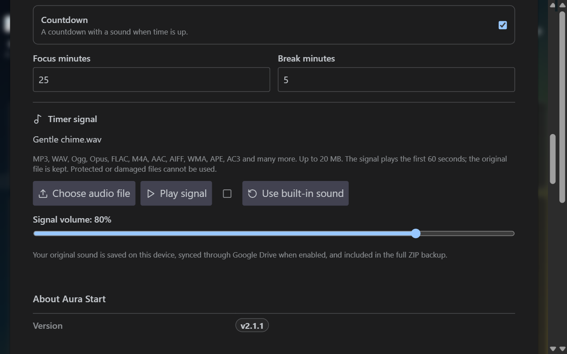The image size is (567, 354).
Task: Click the Version label text
Action: (x=48, y=326)
